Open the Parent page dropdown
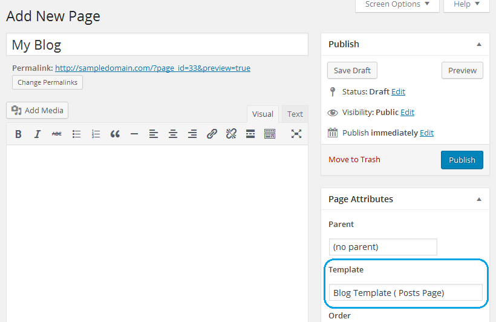The image size is (496, 322). coord(383,247)
